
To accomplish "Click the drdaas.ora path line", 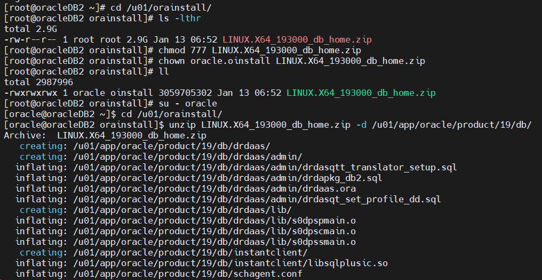I will 214,188.
